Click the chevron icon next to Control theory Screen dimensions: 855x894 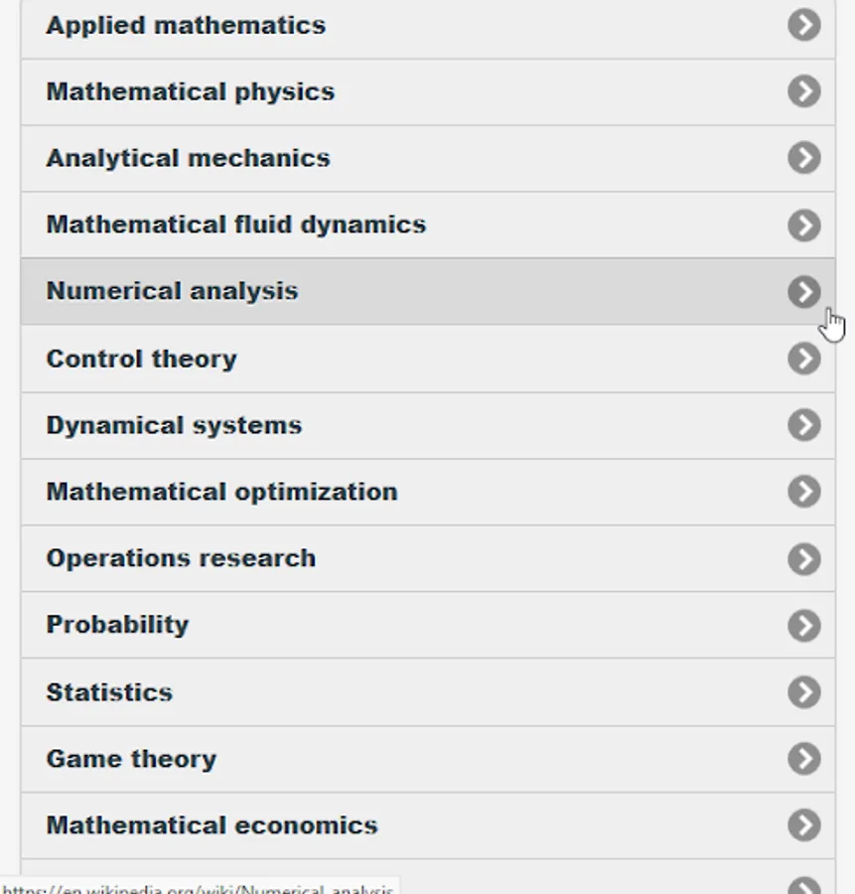[804, 359]
